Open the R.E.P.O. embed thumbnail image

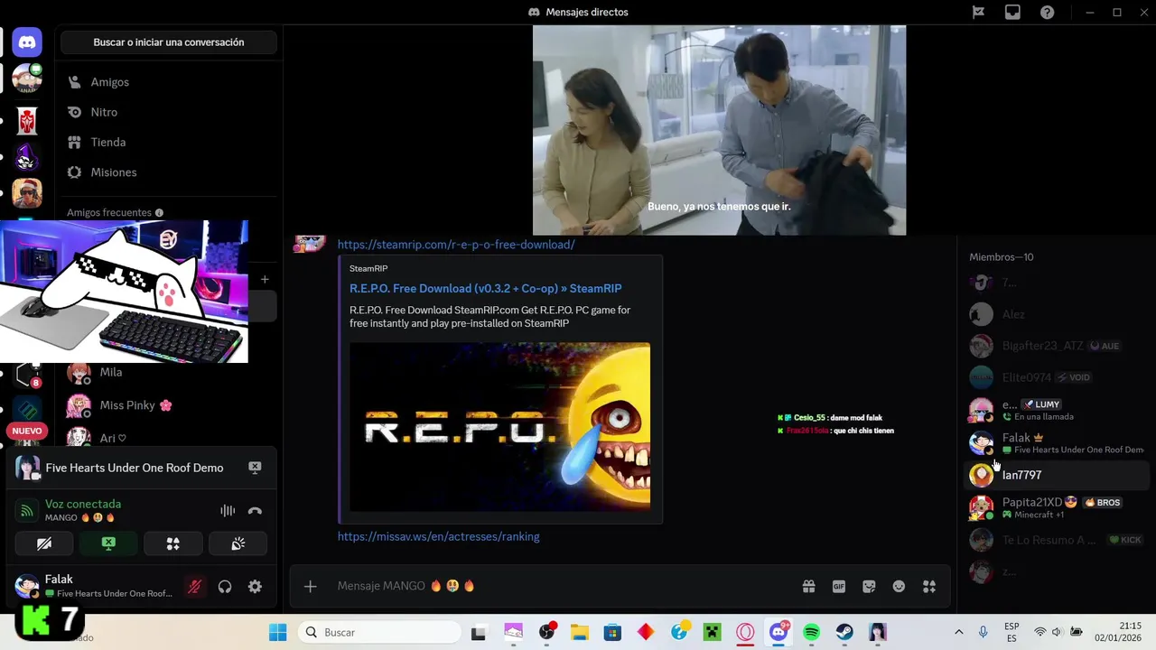pyautogui.click(x=499, y=426)
